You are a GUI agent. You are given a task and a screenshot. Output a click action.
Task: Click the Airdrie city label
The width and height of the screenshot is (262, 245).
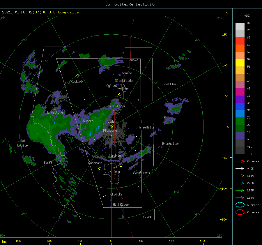(115, 156)
